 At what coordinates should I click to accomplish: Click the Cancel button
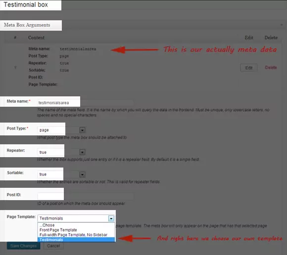(53, 246)
